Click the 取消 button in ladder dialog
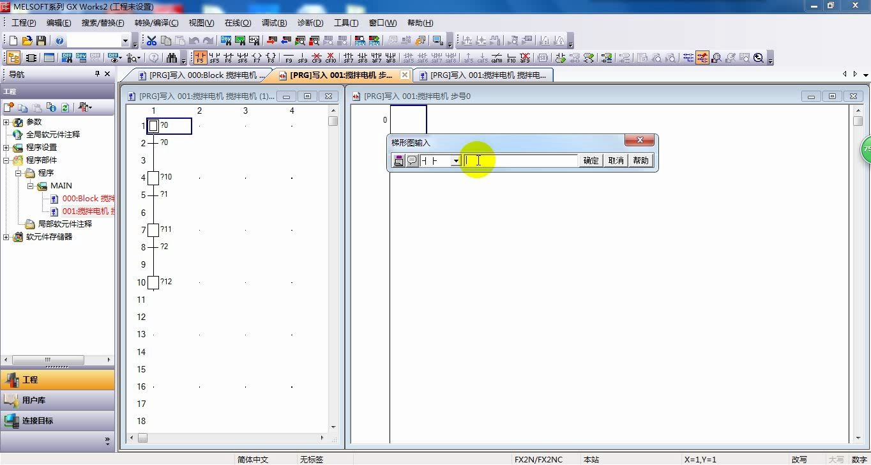Image resolution: width=871 pixels, height=465 pixels. (616, 161)
